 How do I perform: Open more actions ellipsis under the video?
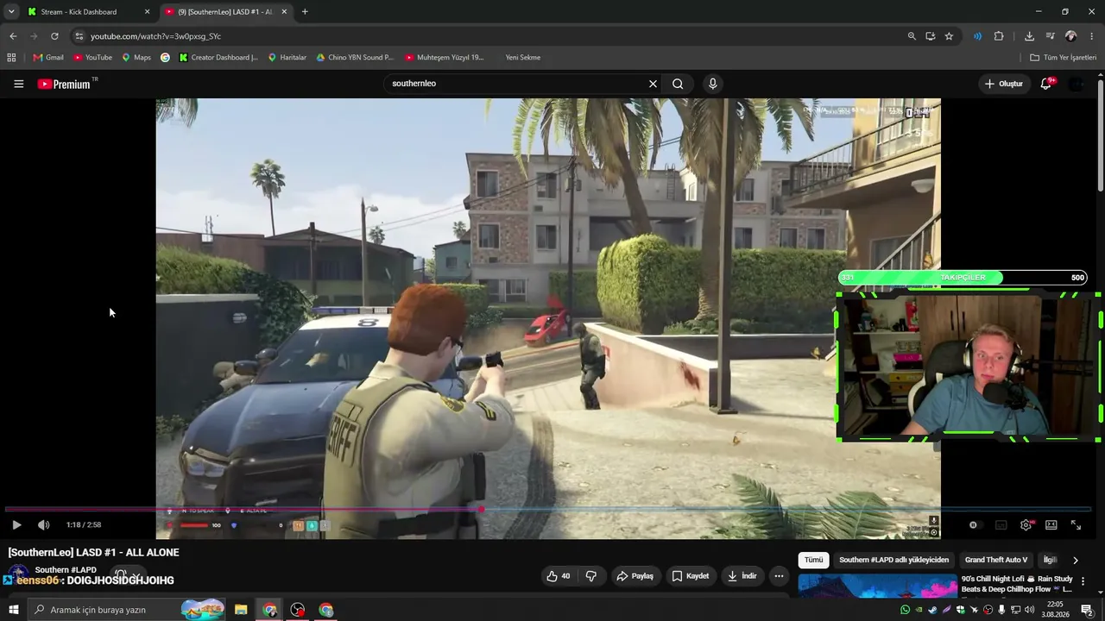click(779, 576)
